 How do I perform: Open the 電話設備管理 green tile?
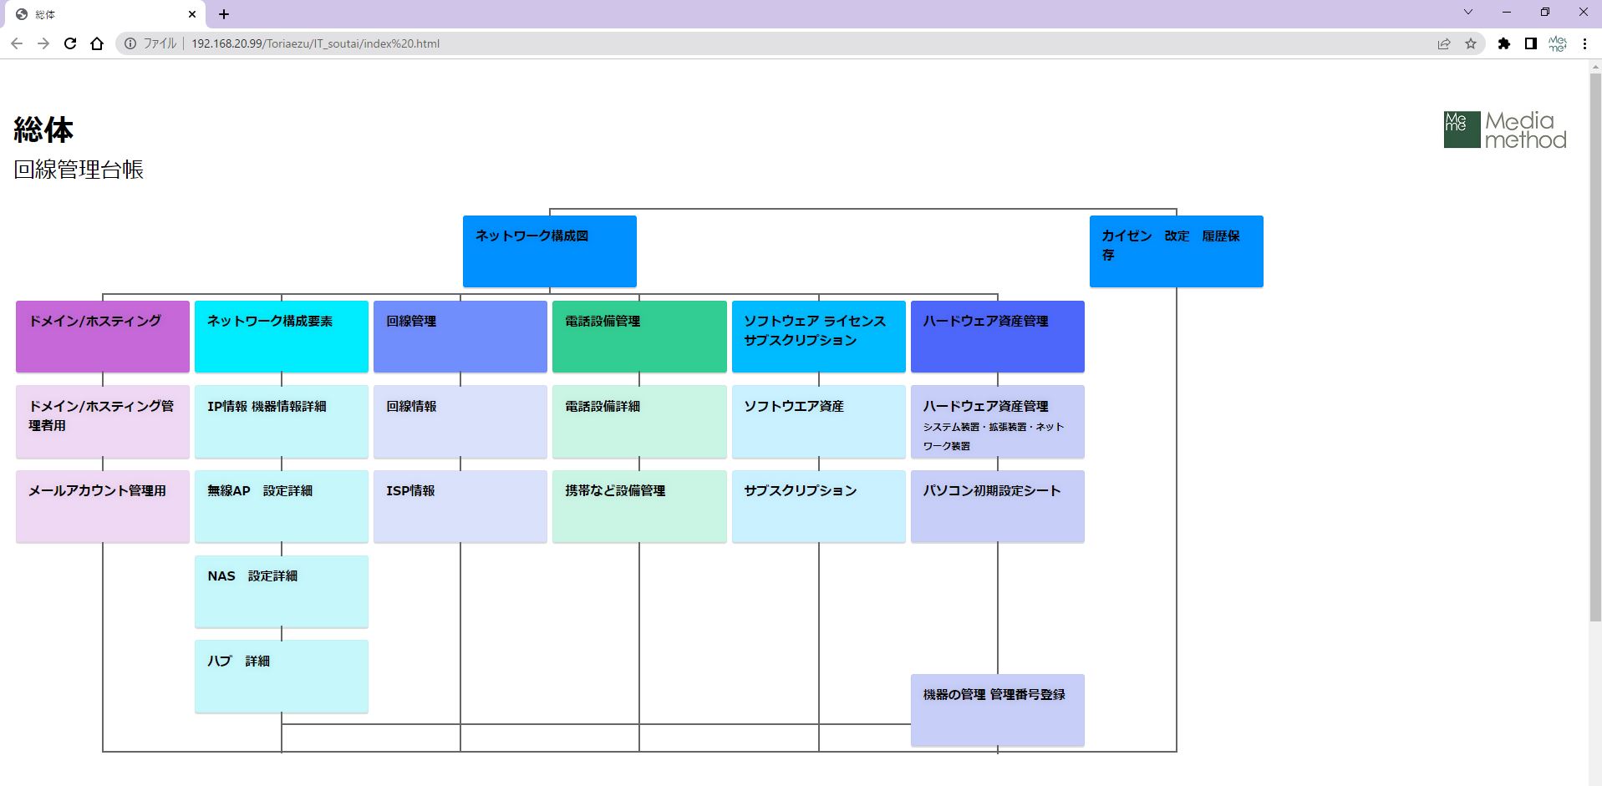pos(639,336)
